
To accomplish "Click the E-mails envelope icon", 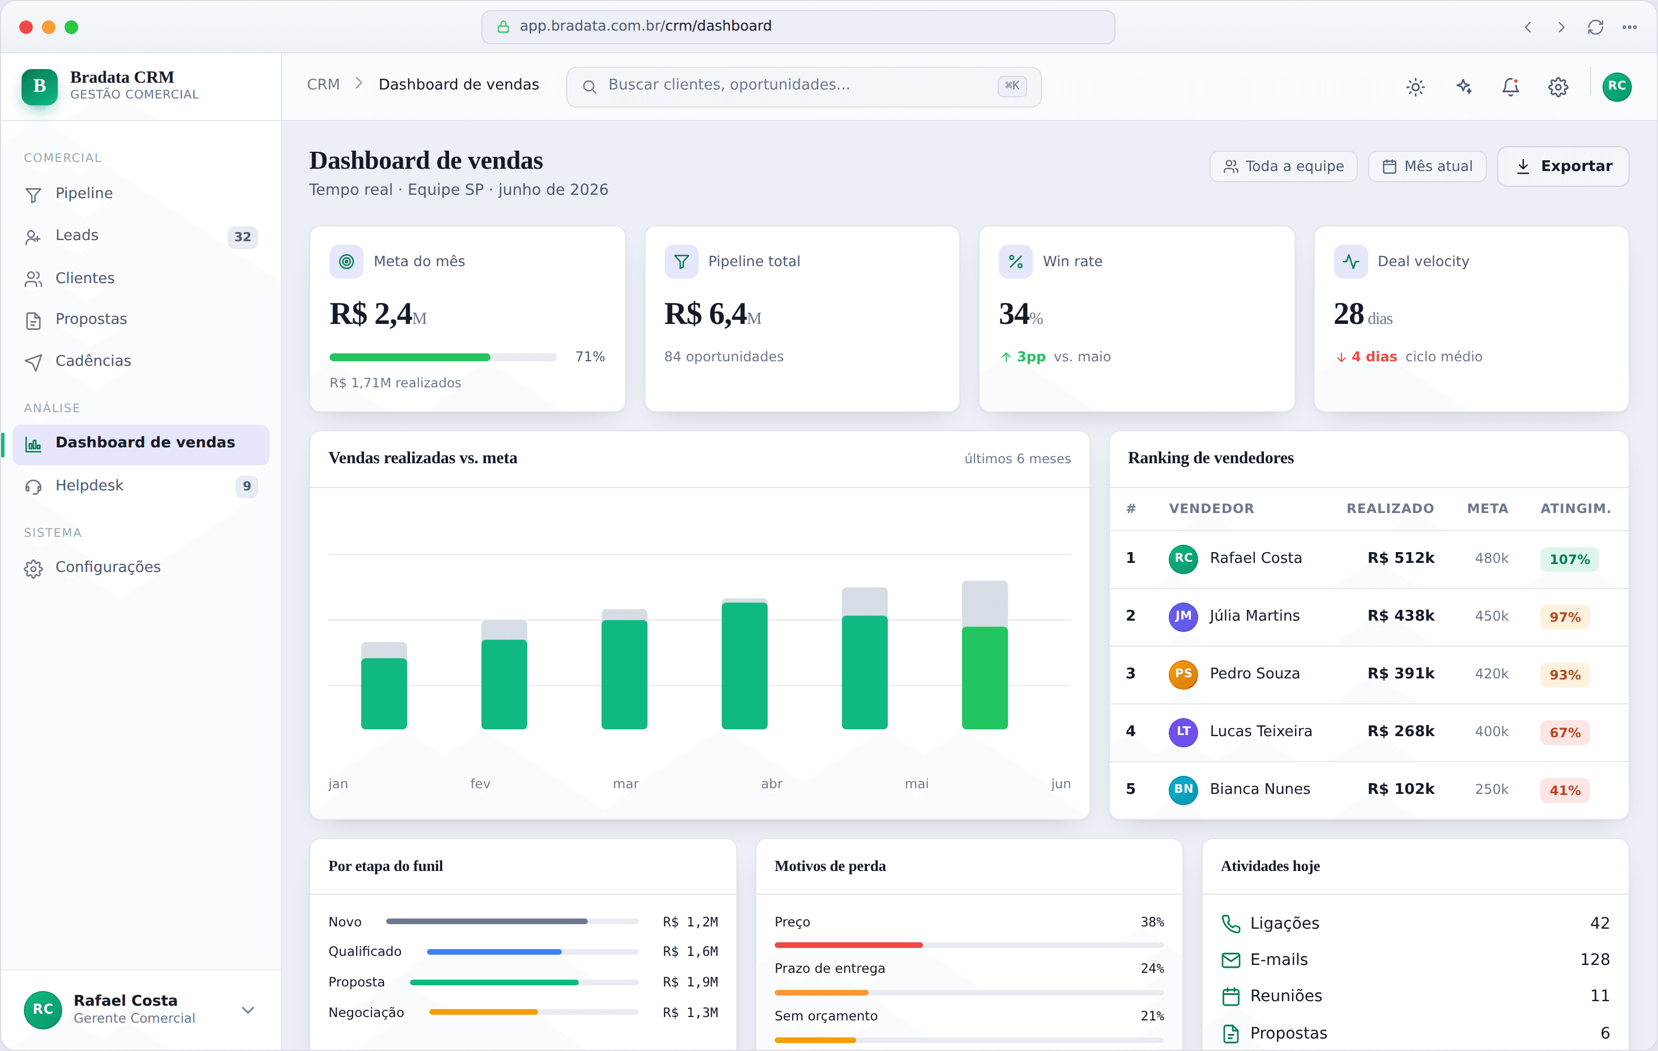I will 1230,959.
